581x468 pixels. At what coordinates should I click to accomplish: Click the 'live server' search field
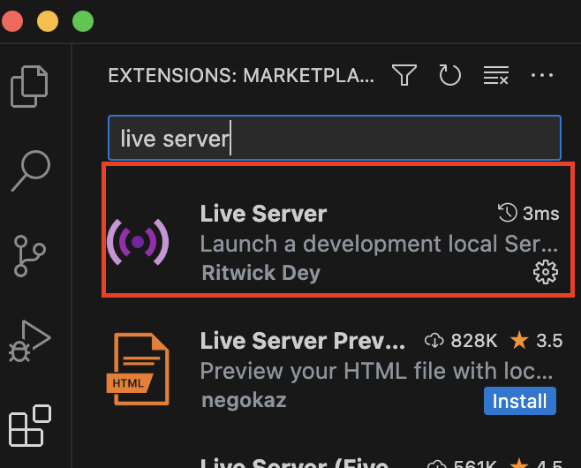[335, 138]
